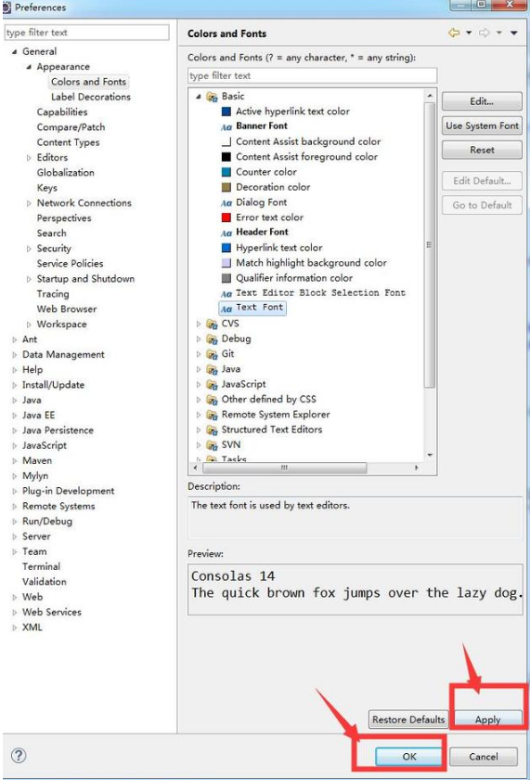This screenshot has width=530, height=780.
Task: Open the Terminal preference page
Action: [41, 566]
